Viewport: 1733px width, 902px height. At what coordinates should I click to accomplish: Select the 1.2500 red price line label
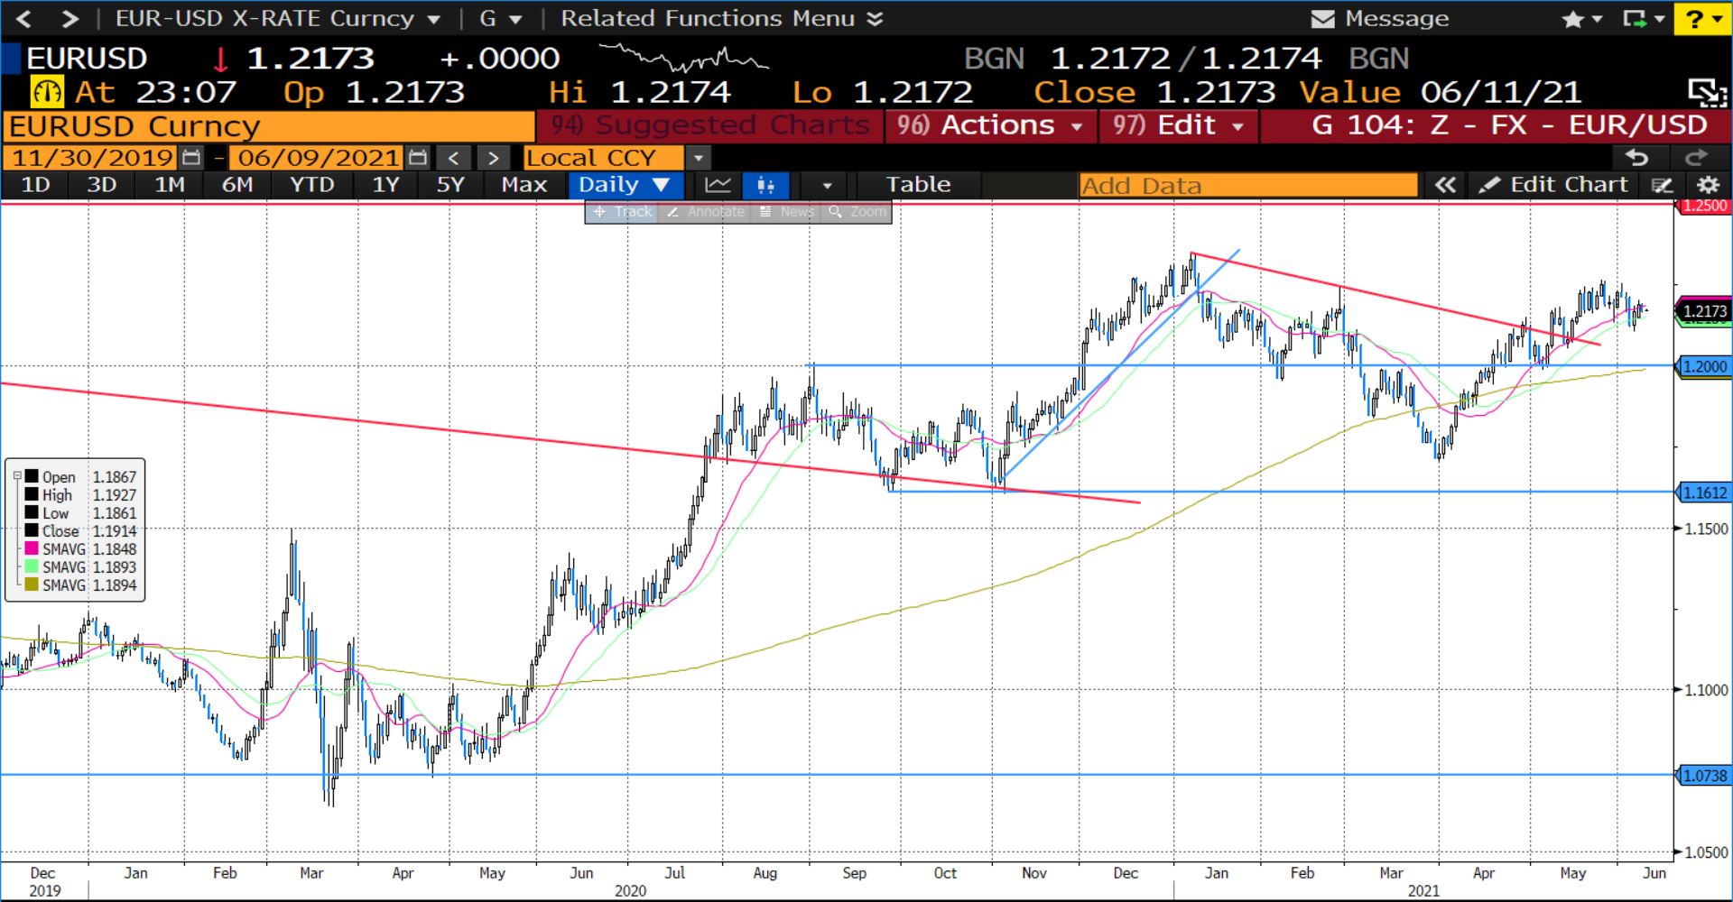point(1704,206)
